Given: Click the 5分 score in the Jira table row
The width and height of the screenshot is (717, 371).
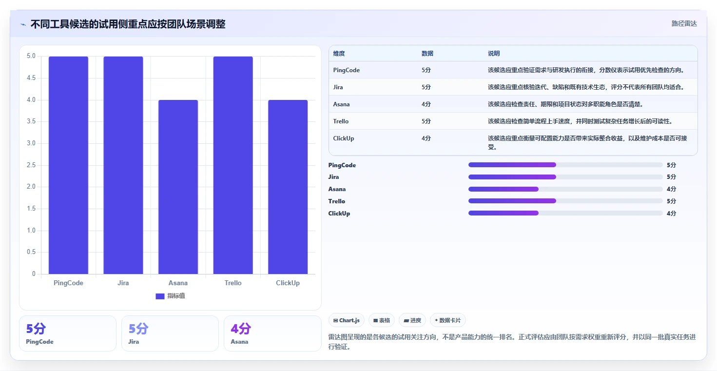Looking at the screenshot, I should click(x=426, y=87).
